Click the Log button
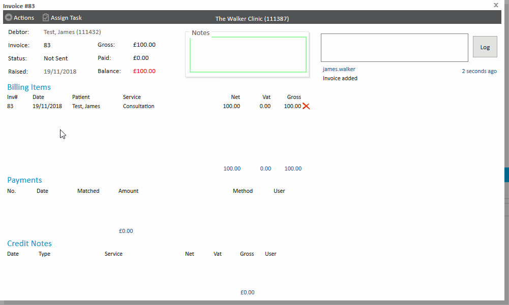This screenshot has width=509, height=305. pos(485,47)
